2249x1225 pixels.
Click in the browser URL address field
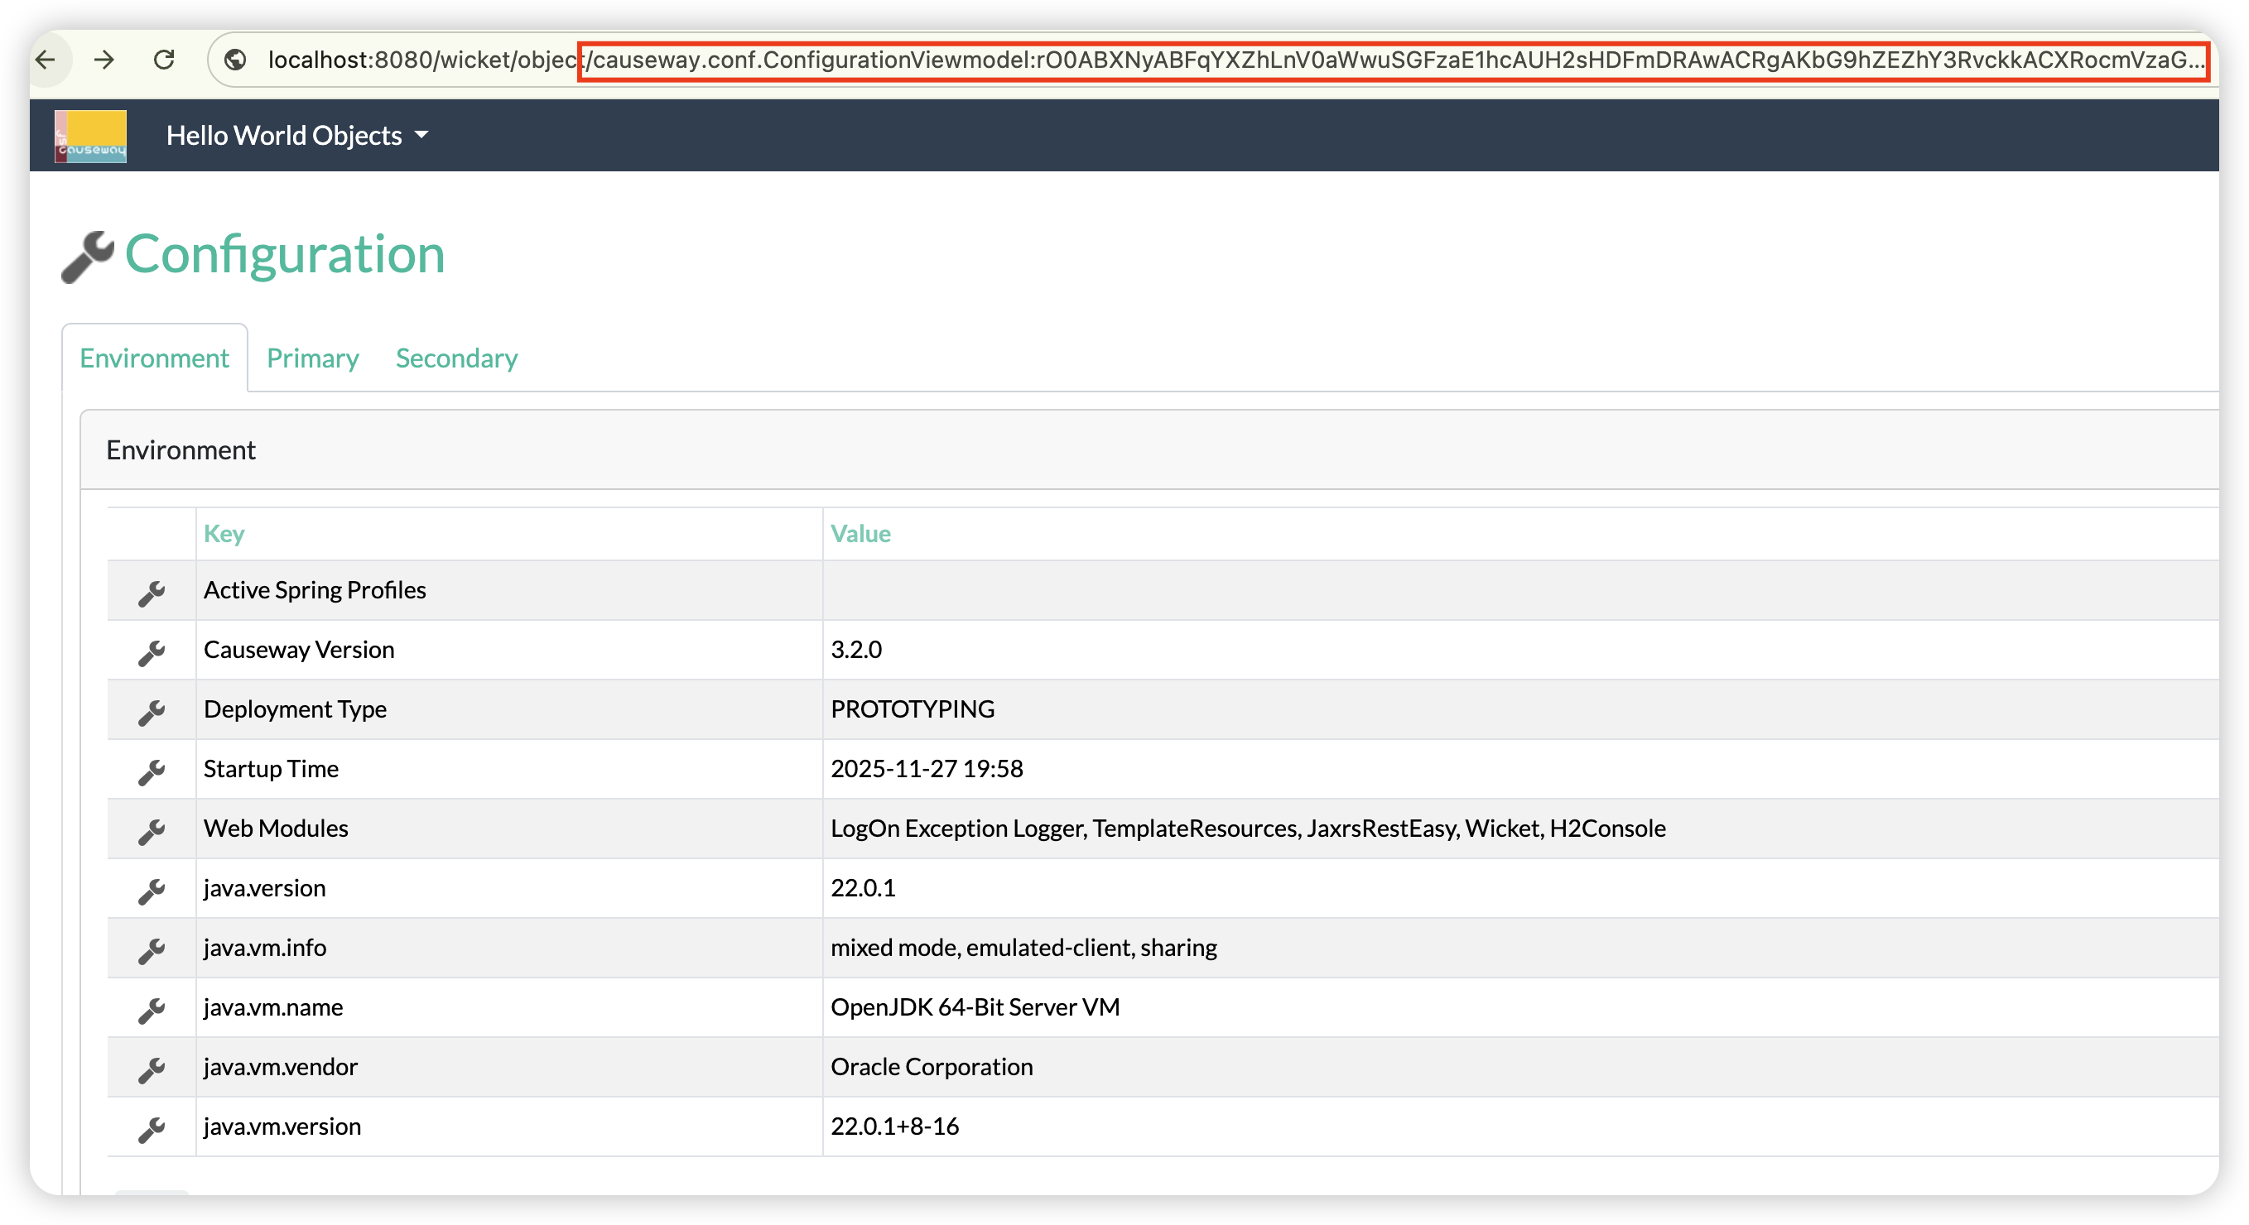tap(1222, 60)
